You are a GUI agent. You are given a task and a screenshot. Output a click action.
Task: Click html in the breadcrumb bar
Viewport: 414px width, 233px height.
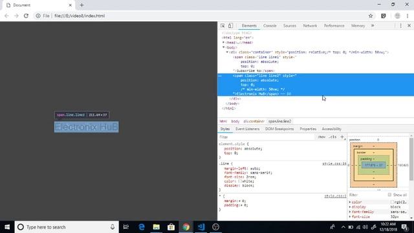(223, 121)
